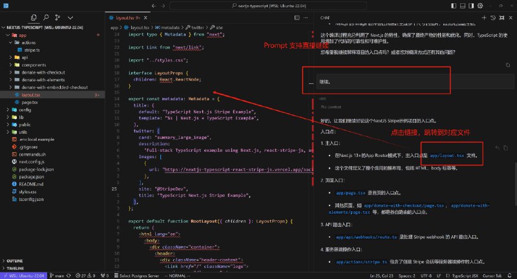Collapse the app folder
Viewport: 517px width, 279px height.
click(23, 35)
